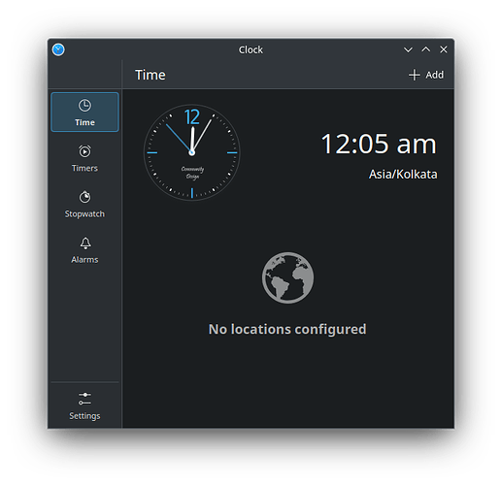Click the Time page heading
The height and width of the screenshot is (485, 501).
(x=150, y=75)
